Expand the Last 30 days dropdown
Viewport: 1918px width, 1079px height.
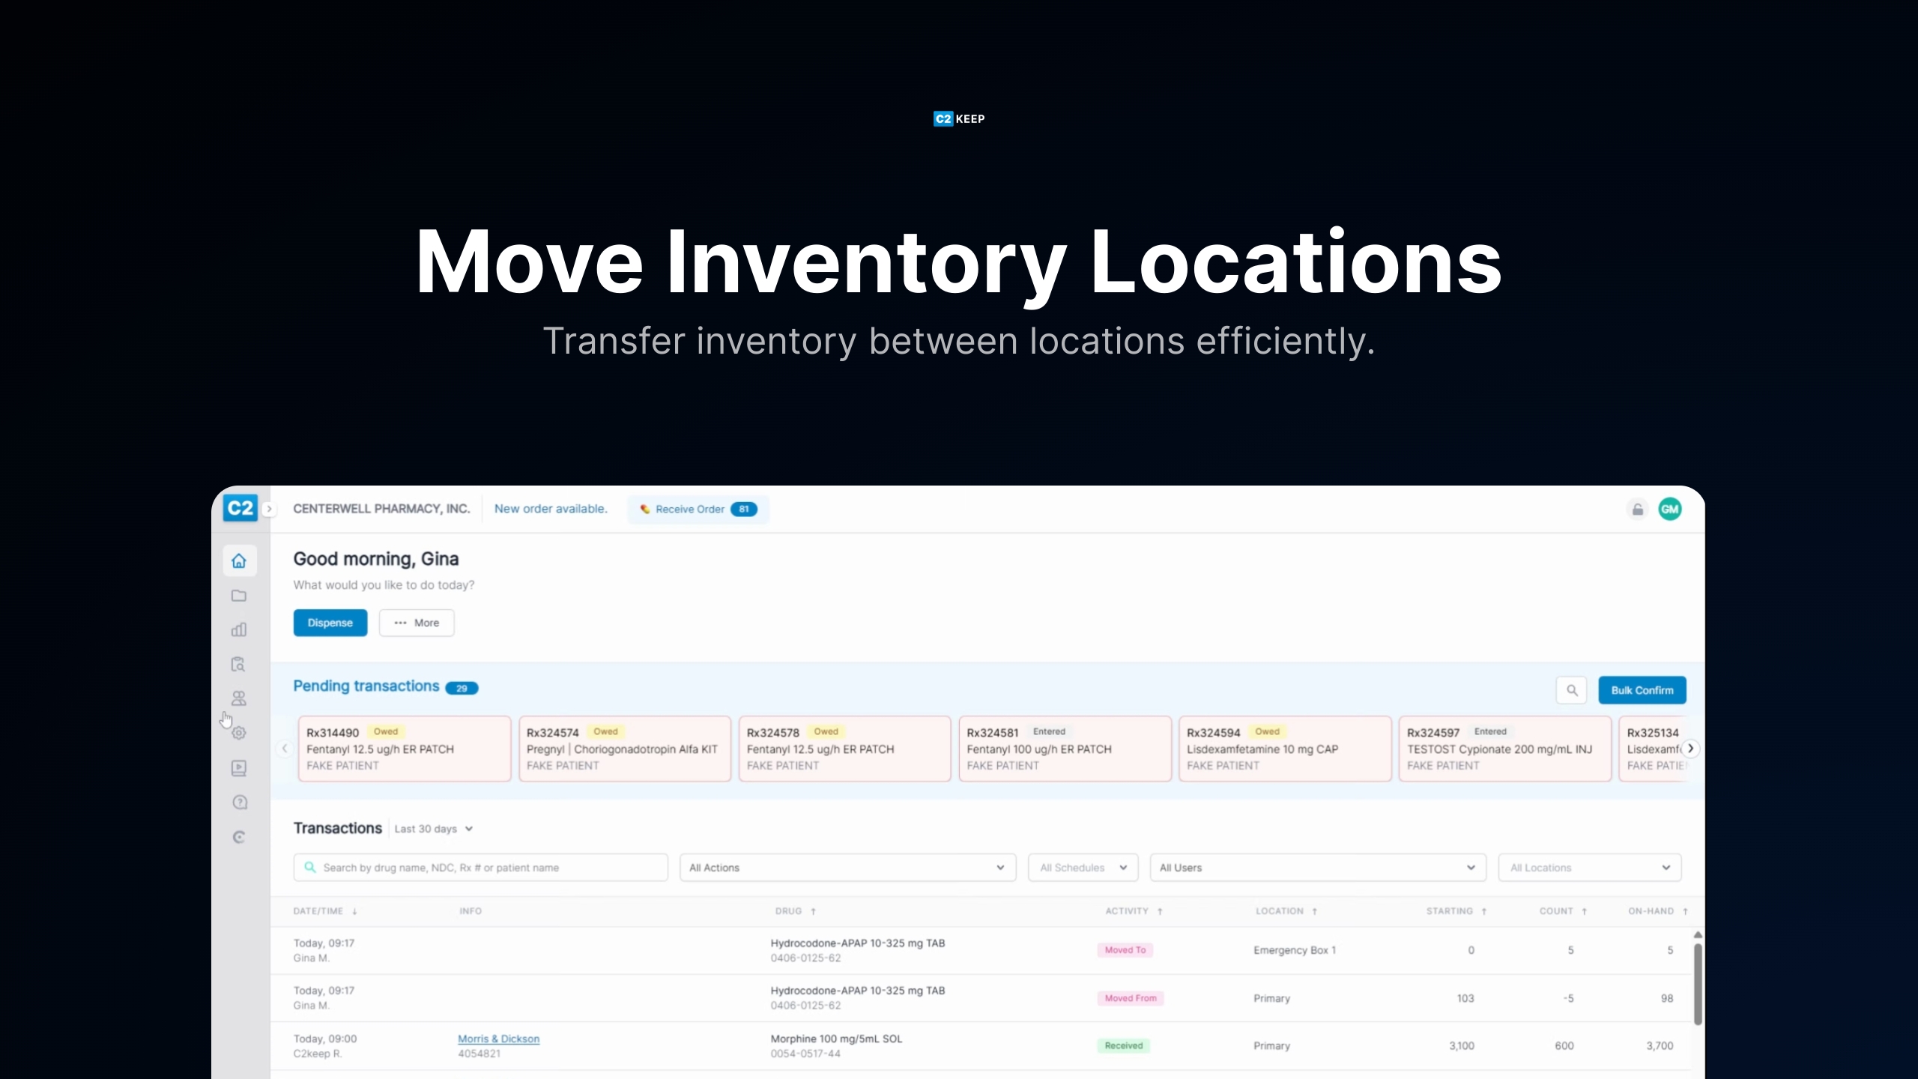click(x=434, y=829)
